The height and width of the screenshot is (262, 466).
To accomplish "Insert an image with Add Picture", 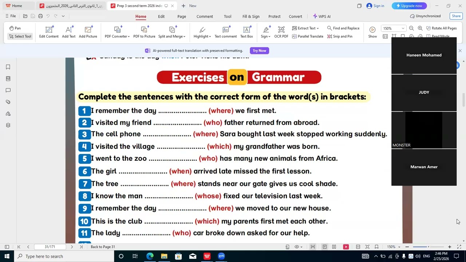I will tap(88, 32).
